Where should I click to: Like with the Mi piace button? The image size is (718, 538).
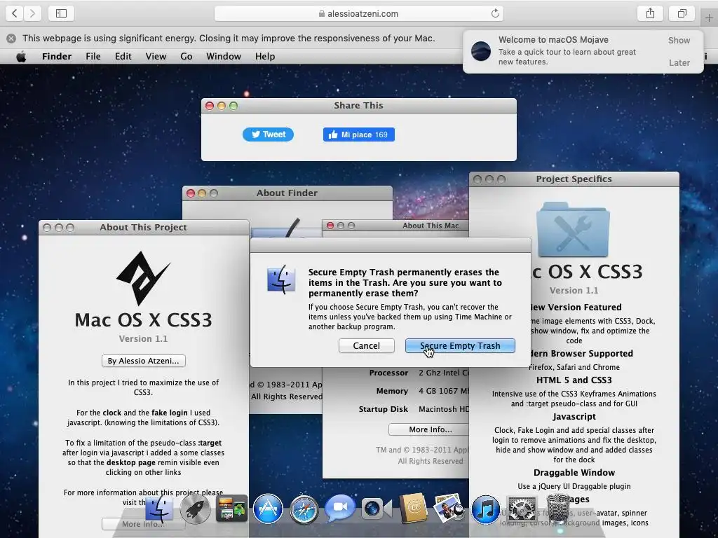coord(358,134)
